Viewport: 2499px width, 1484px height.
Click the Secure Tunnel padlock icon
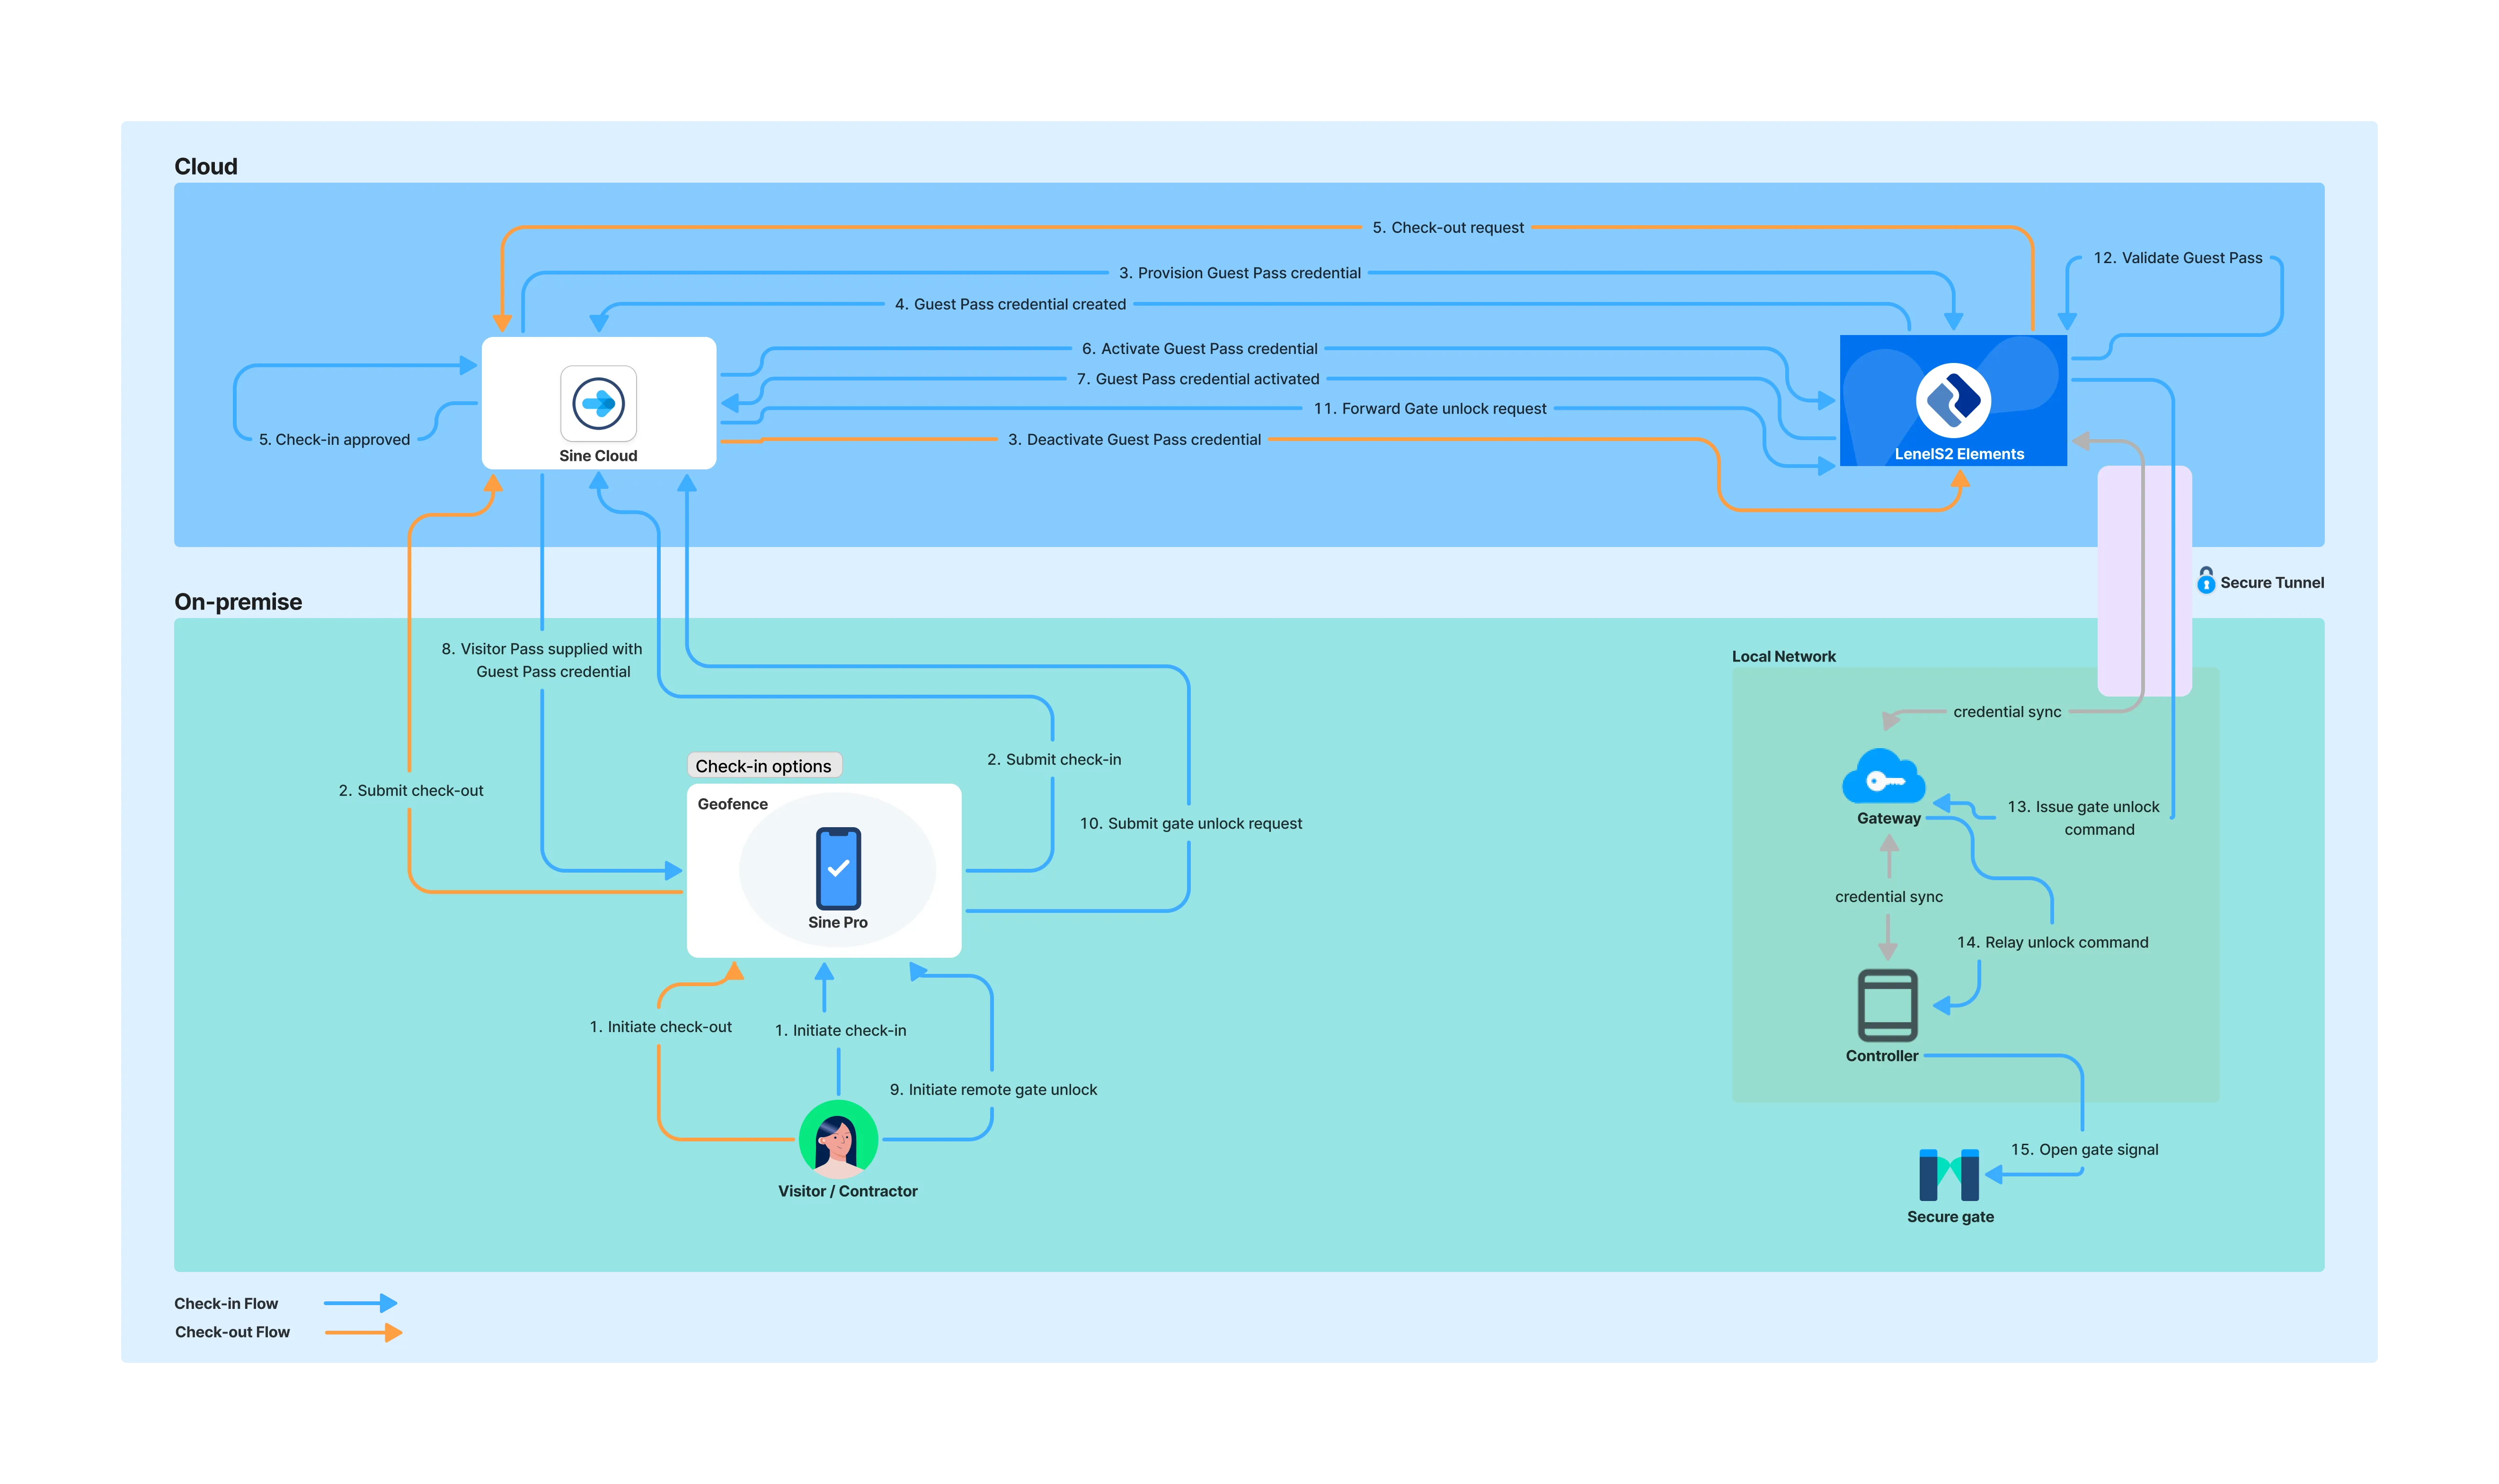(2205, 580)
